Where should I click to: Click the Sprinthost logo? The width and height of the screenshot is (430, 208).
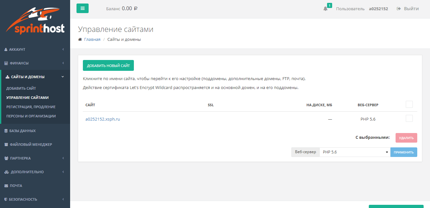pyautogui.click(x=35, y=21)
